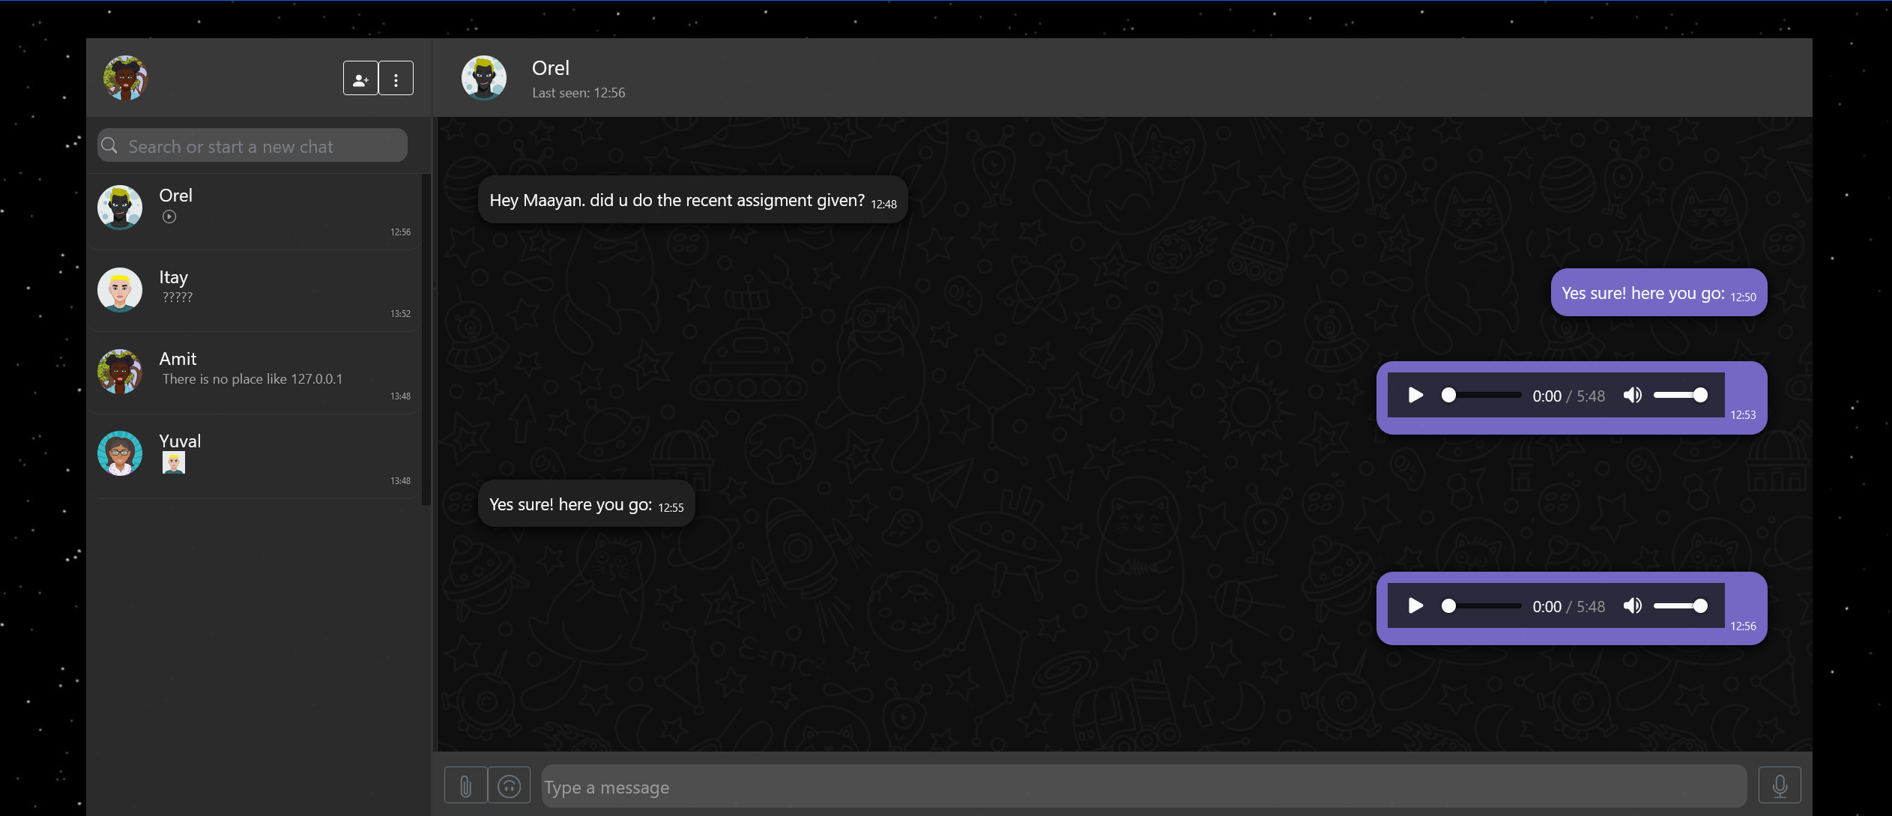Select the Orel conversation in sidebar
1892x816 pixels.
point(255,209)
